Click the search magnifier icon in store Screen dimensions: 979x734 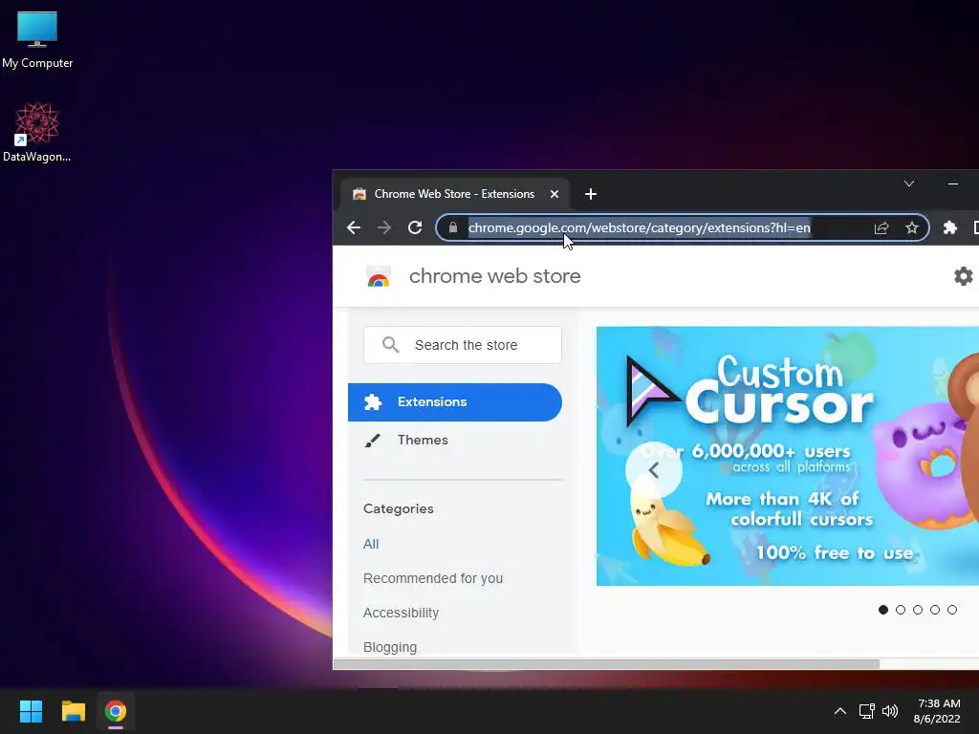tap(390, 344)
